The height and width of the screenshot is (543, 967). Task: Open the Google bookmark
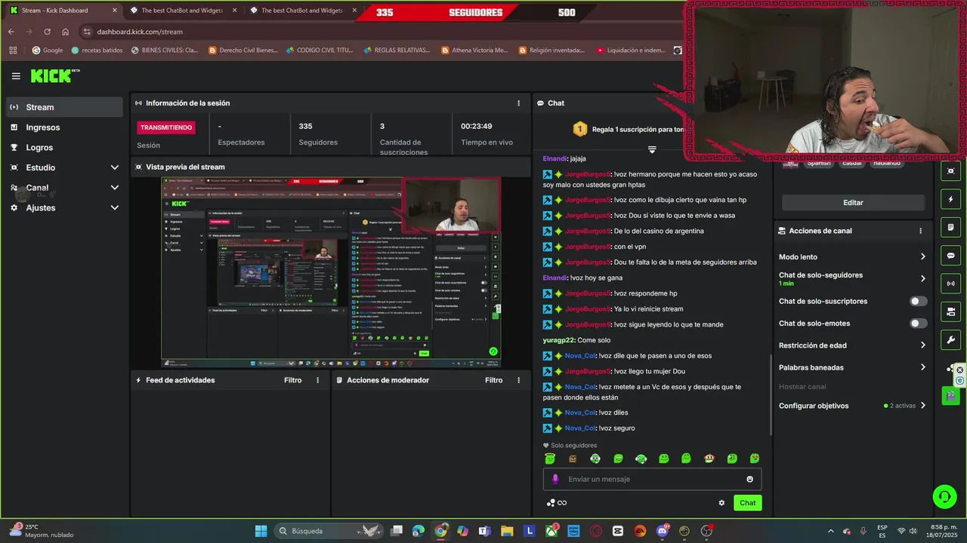[x=47, y=51]
